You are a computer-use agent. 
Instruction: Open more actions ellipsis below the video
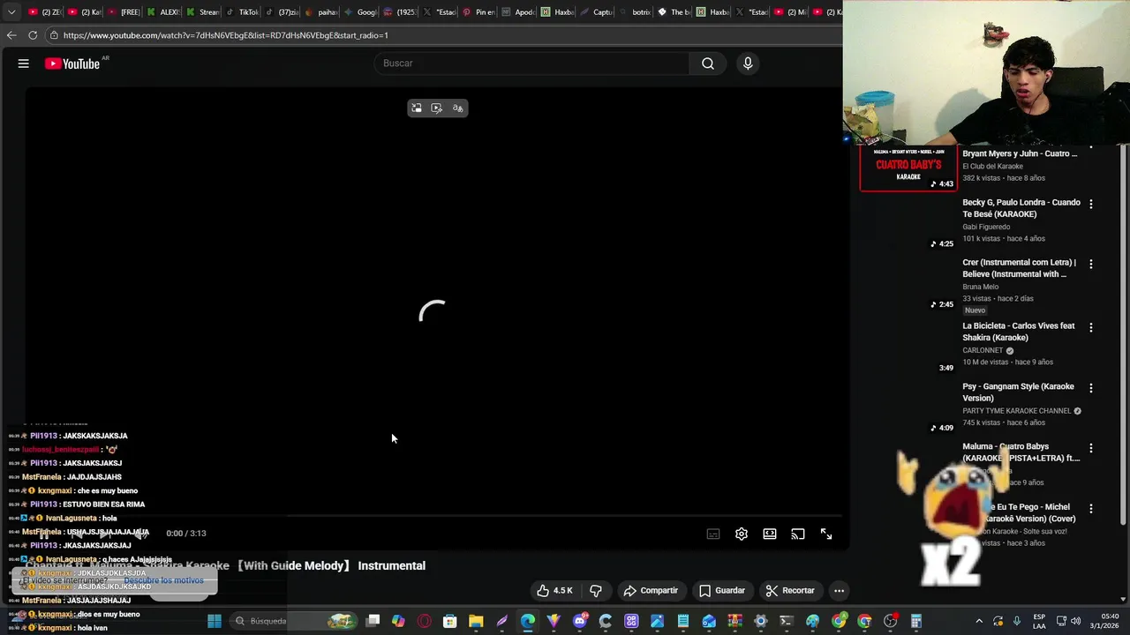(x=840, y=591)
